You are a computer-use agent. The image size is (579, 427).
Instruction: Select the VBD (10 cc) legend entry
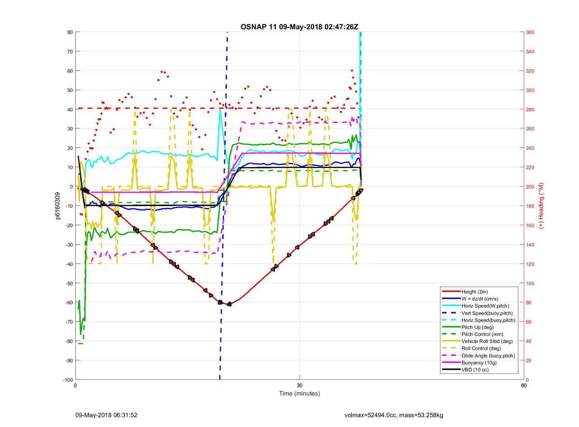479,370
